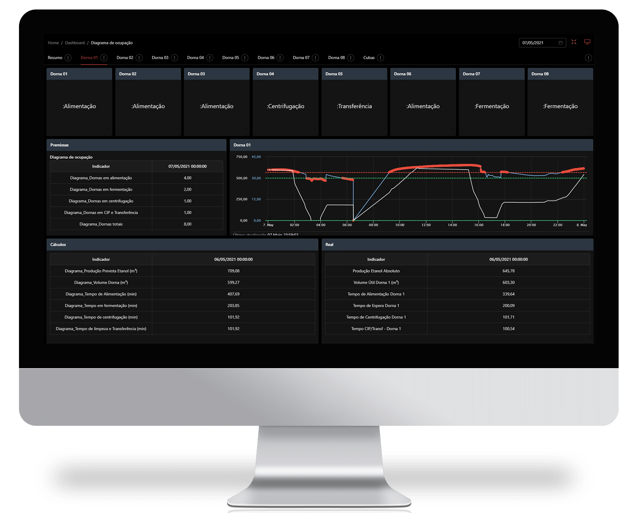Click the Tempo CIP/Transf - Dorna 1 row
Viewport: 642px width, 513px height.
tap(457, 329)
